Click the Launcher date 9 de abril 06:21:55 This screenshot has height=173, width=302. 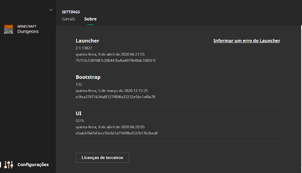[x=110, y=54]
